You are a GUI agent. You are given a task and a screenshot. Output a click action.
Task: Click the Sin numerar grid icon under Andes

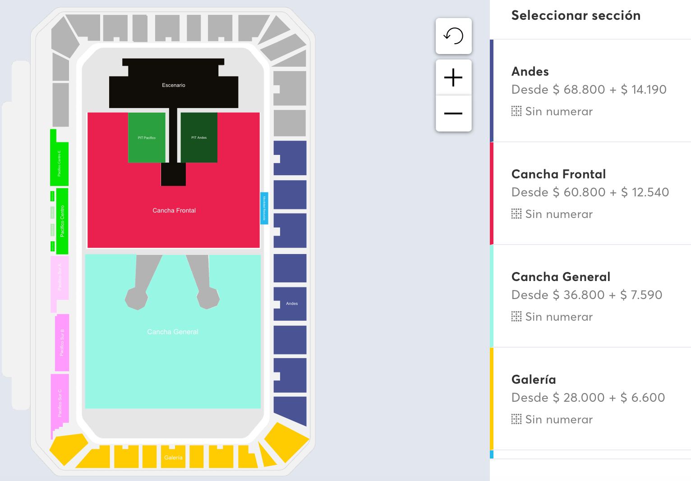(516, 111)
